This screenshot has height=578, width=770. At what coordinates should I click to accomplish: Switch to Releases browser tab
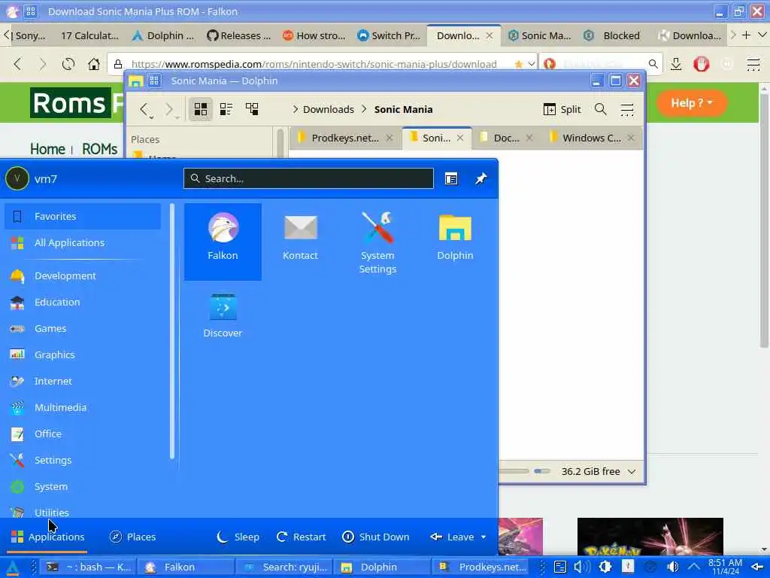tap(238, 35)
